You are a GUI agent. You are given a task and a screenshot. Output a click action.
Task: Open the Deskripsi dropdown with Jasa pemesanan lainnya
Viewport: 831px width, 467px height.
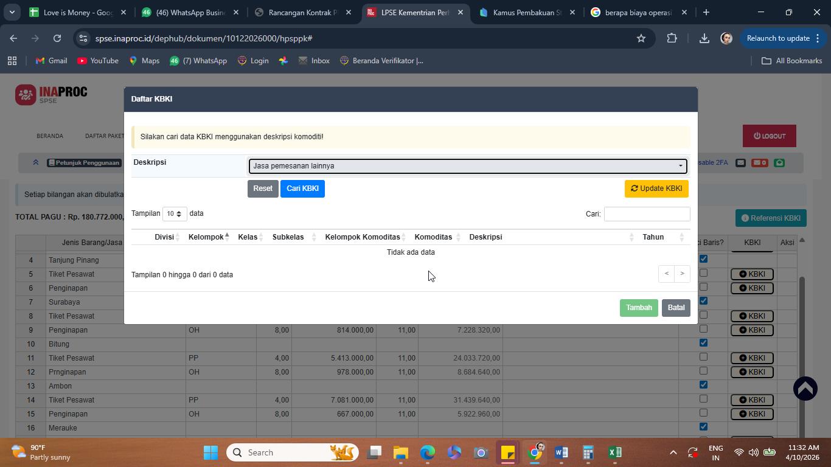(x=468, y=166)
